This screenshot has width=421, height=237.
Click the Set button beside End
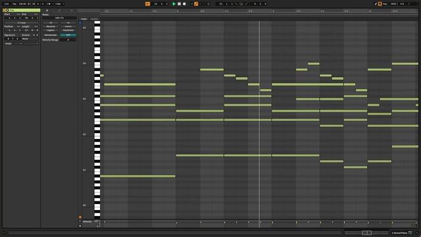36,14
